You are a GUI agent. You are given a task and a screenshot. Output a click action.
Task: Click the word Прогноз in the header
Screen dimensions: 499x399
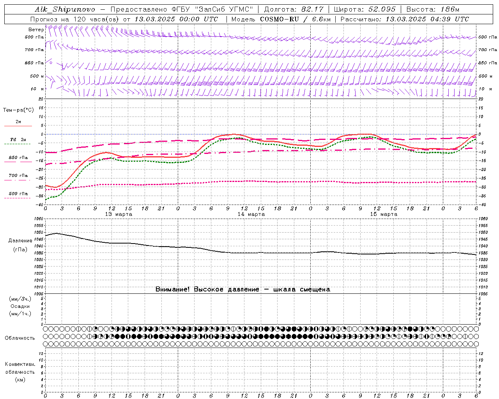click(x=44, y=19)
